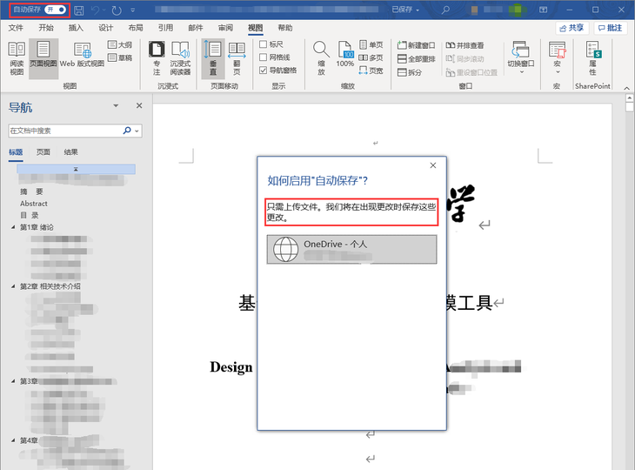Click 拆分 split window
Image resolution: width=635 pixels, height=470 pixels.
coord(410,72)
